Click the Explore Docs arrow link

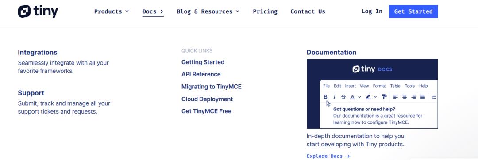(328, 156)
